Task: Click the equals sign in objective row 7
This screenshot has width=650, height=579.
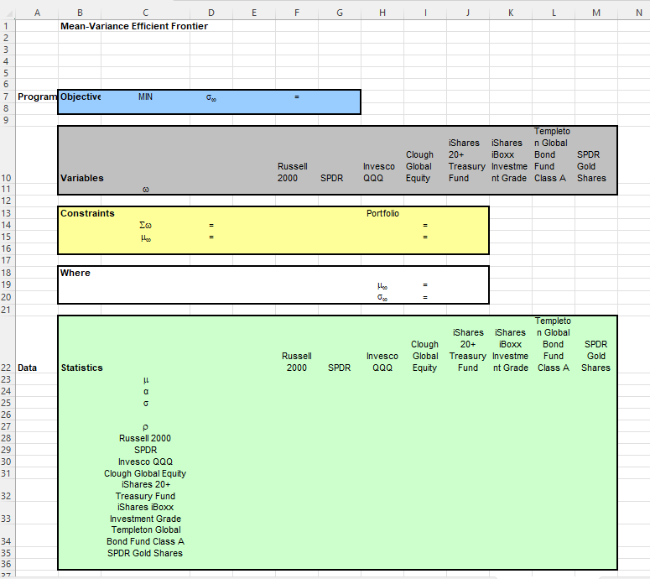Action: point(297,97)
